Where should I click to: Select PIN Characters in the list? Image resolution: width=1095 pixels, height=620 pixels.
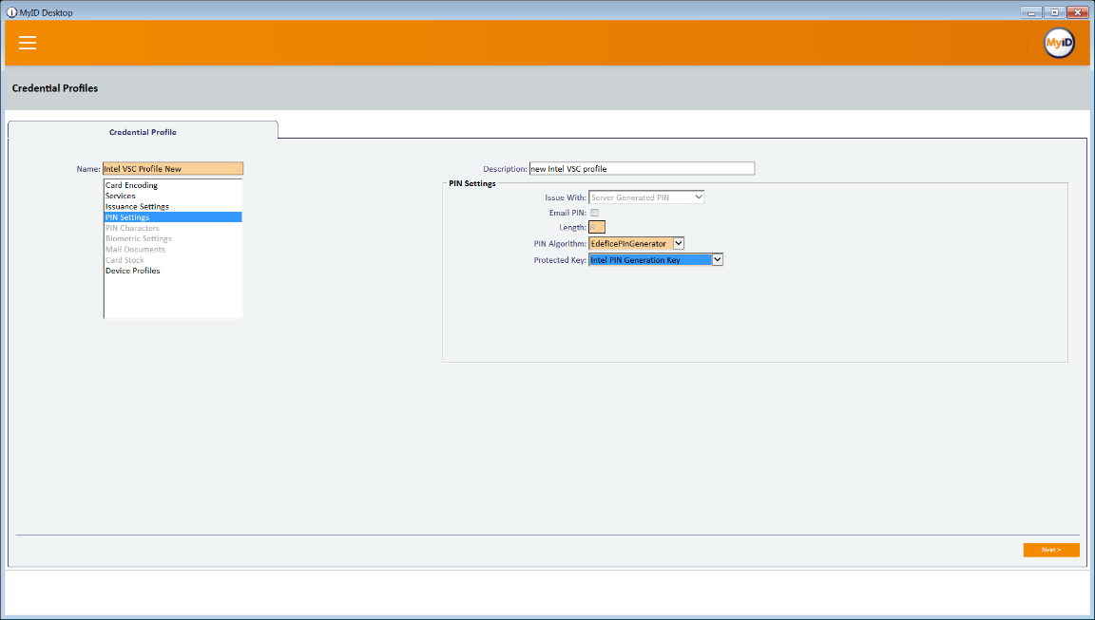click(x=172, y=228)
